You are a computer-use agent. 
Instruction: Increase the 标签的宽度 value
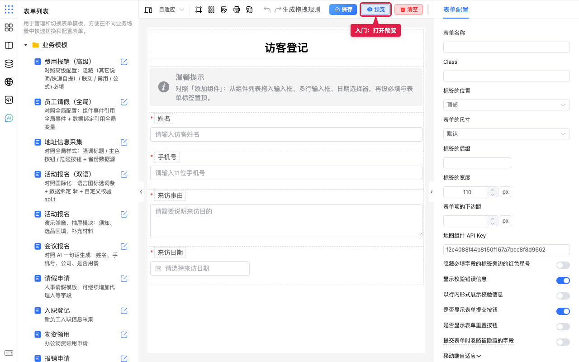493,189
